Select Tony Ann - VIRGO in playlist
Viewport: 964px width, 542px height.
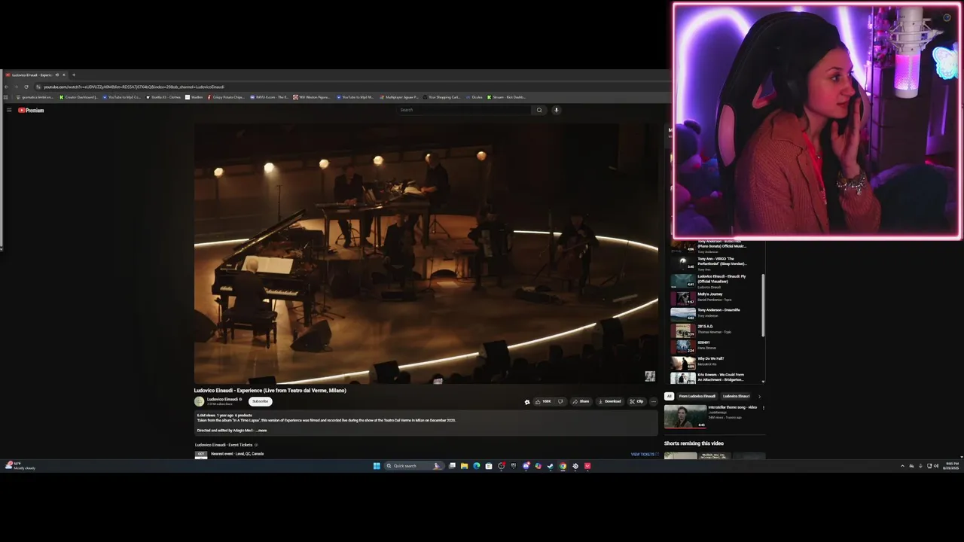(x=715, y=263)
